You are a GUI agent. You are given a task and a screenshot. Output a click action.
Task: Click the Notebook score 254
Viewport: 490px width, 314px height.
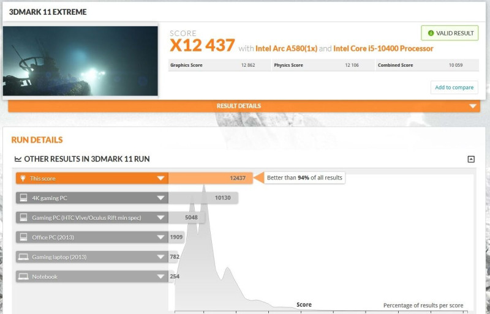[175, 277]
